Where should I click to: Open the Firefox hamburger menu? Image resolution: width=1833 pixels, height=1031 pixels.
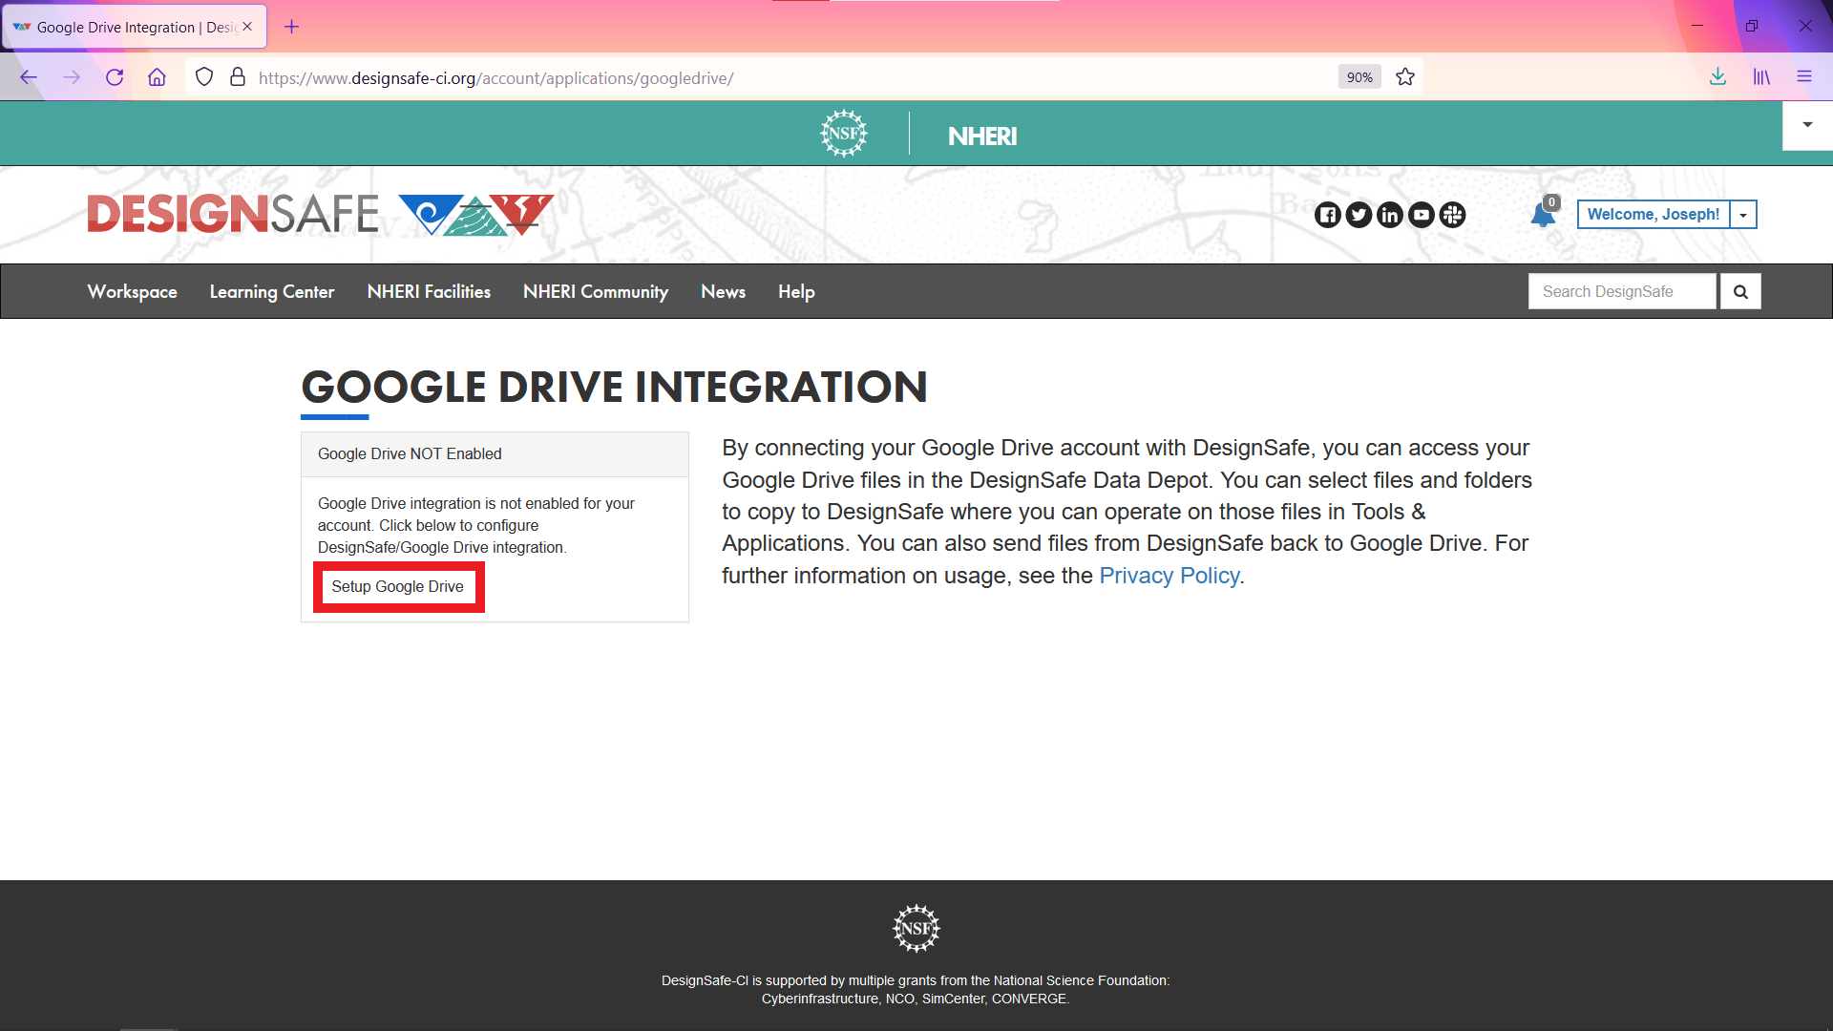[x=1804, y=77]
